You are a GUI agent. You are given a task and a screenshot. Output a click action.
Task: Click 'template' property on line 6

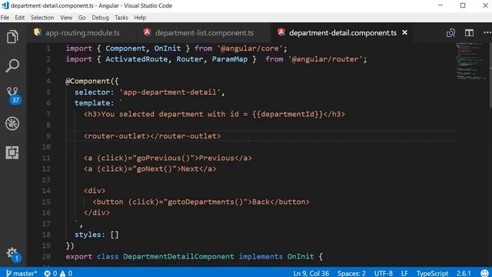92,103
